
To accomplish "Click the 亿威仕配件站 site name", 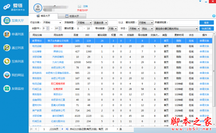I will (58, 121).
